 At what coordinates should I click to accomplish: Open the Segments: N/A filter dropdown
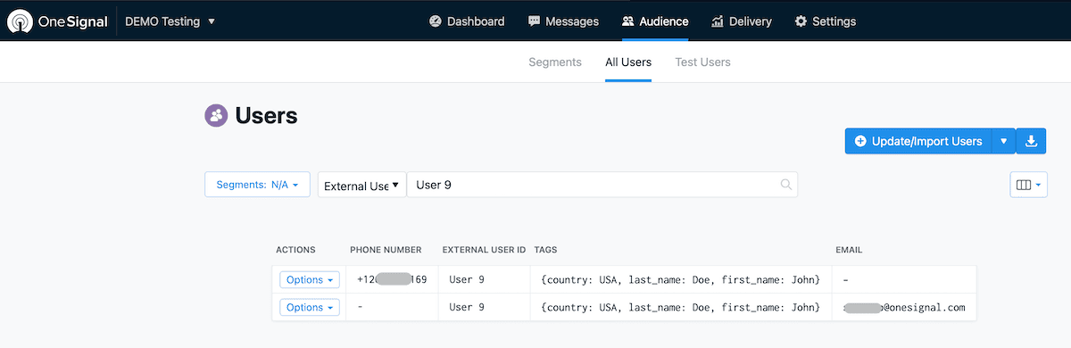[257, 185]
